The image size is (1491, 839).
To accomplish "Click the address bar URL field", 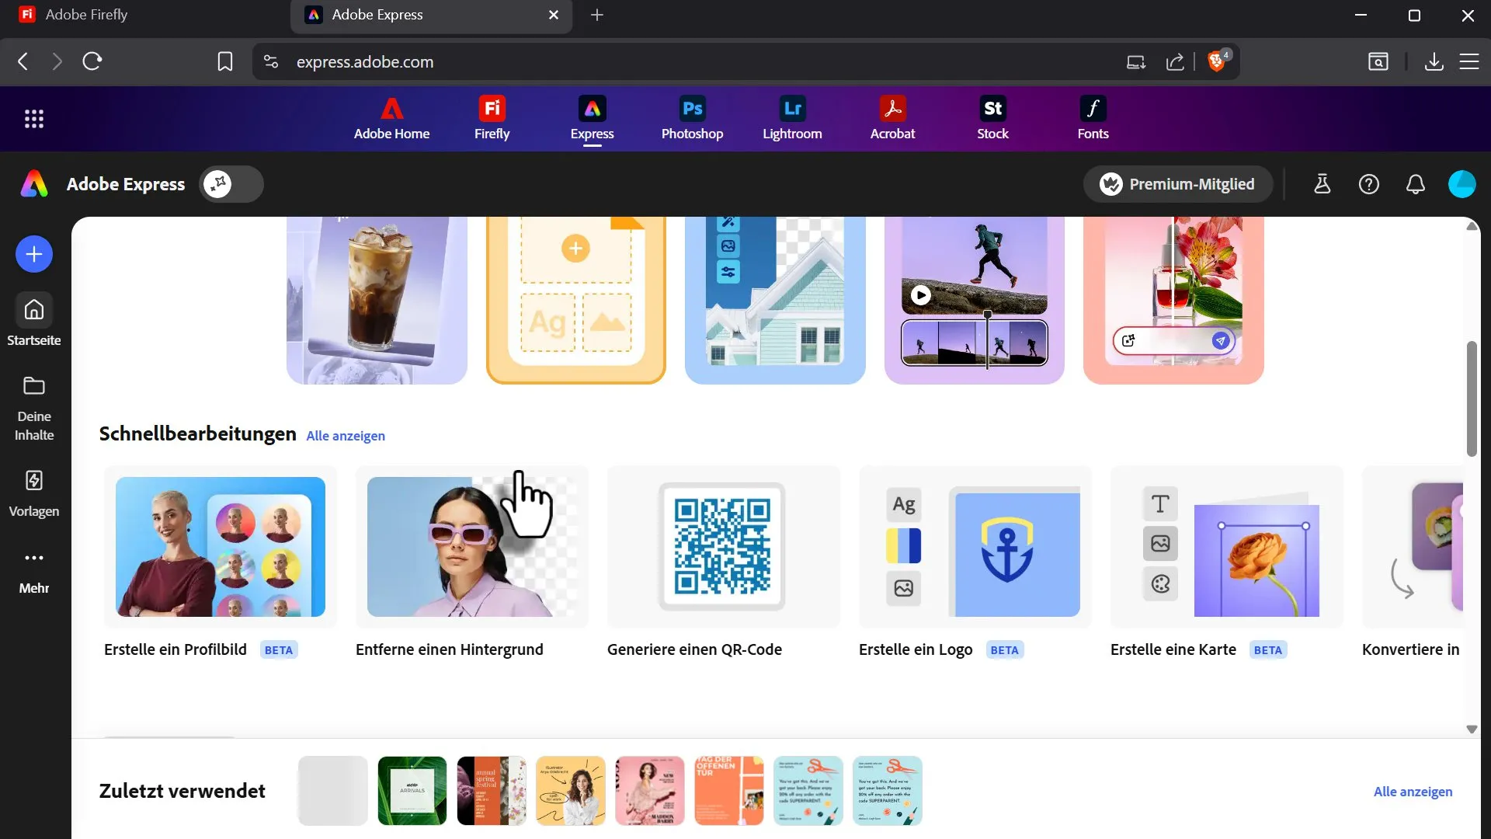I will 699,62.
